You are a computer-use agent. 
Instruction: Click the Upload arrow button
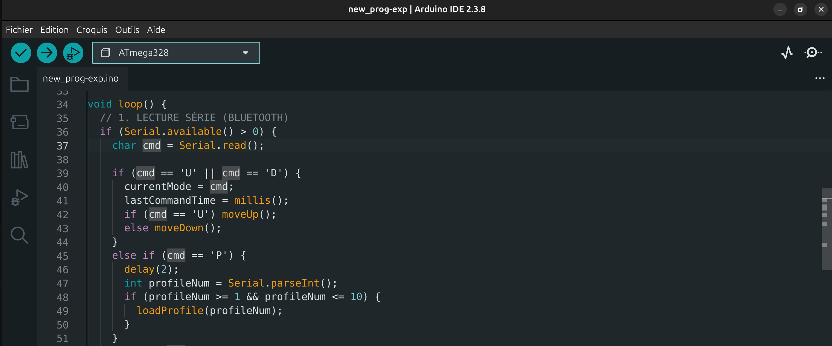tap(47, 53)
